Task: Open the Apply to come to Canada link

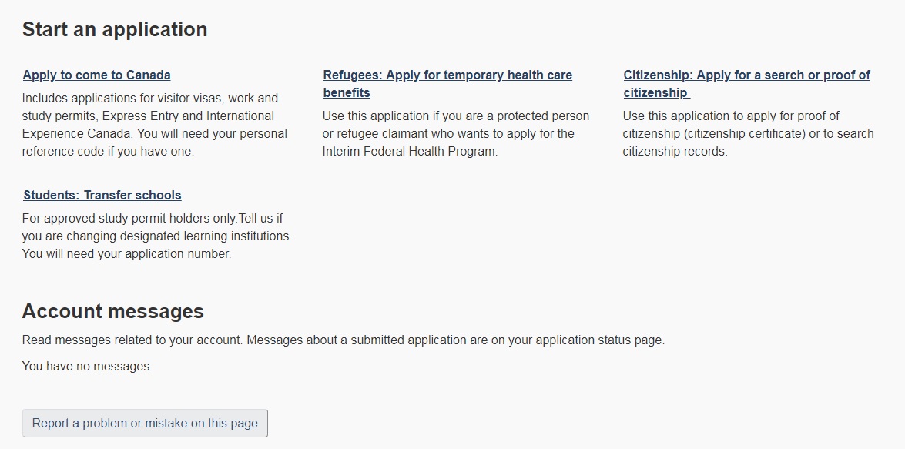Action: [x=96, y=75]
